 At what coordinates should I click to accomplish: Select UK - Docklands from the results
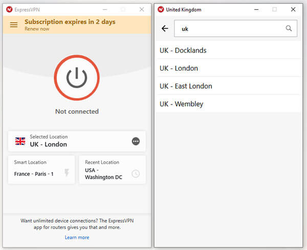coord(228,50)
